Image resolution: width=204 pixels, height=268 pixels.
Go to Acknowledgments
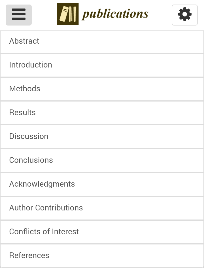42,184
